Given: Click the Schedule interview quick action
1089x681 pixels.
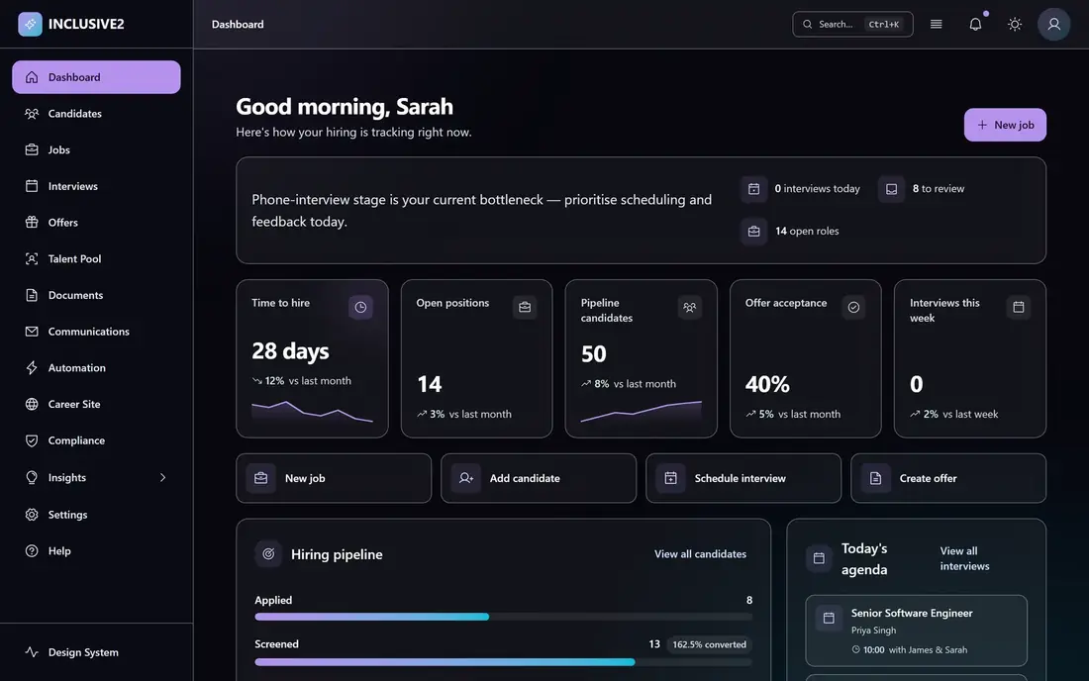Looking at the screenshot, I should coord(743,478).
